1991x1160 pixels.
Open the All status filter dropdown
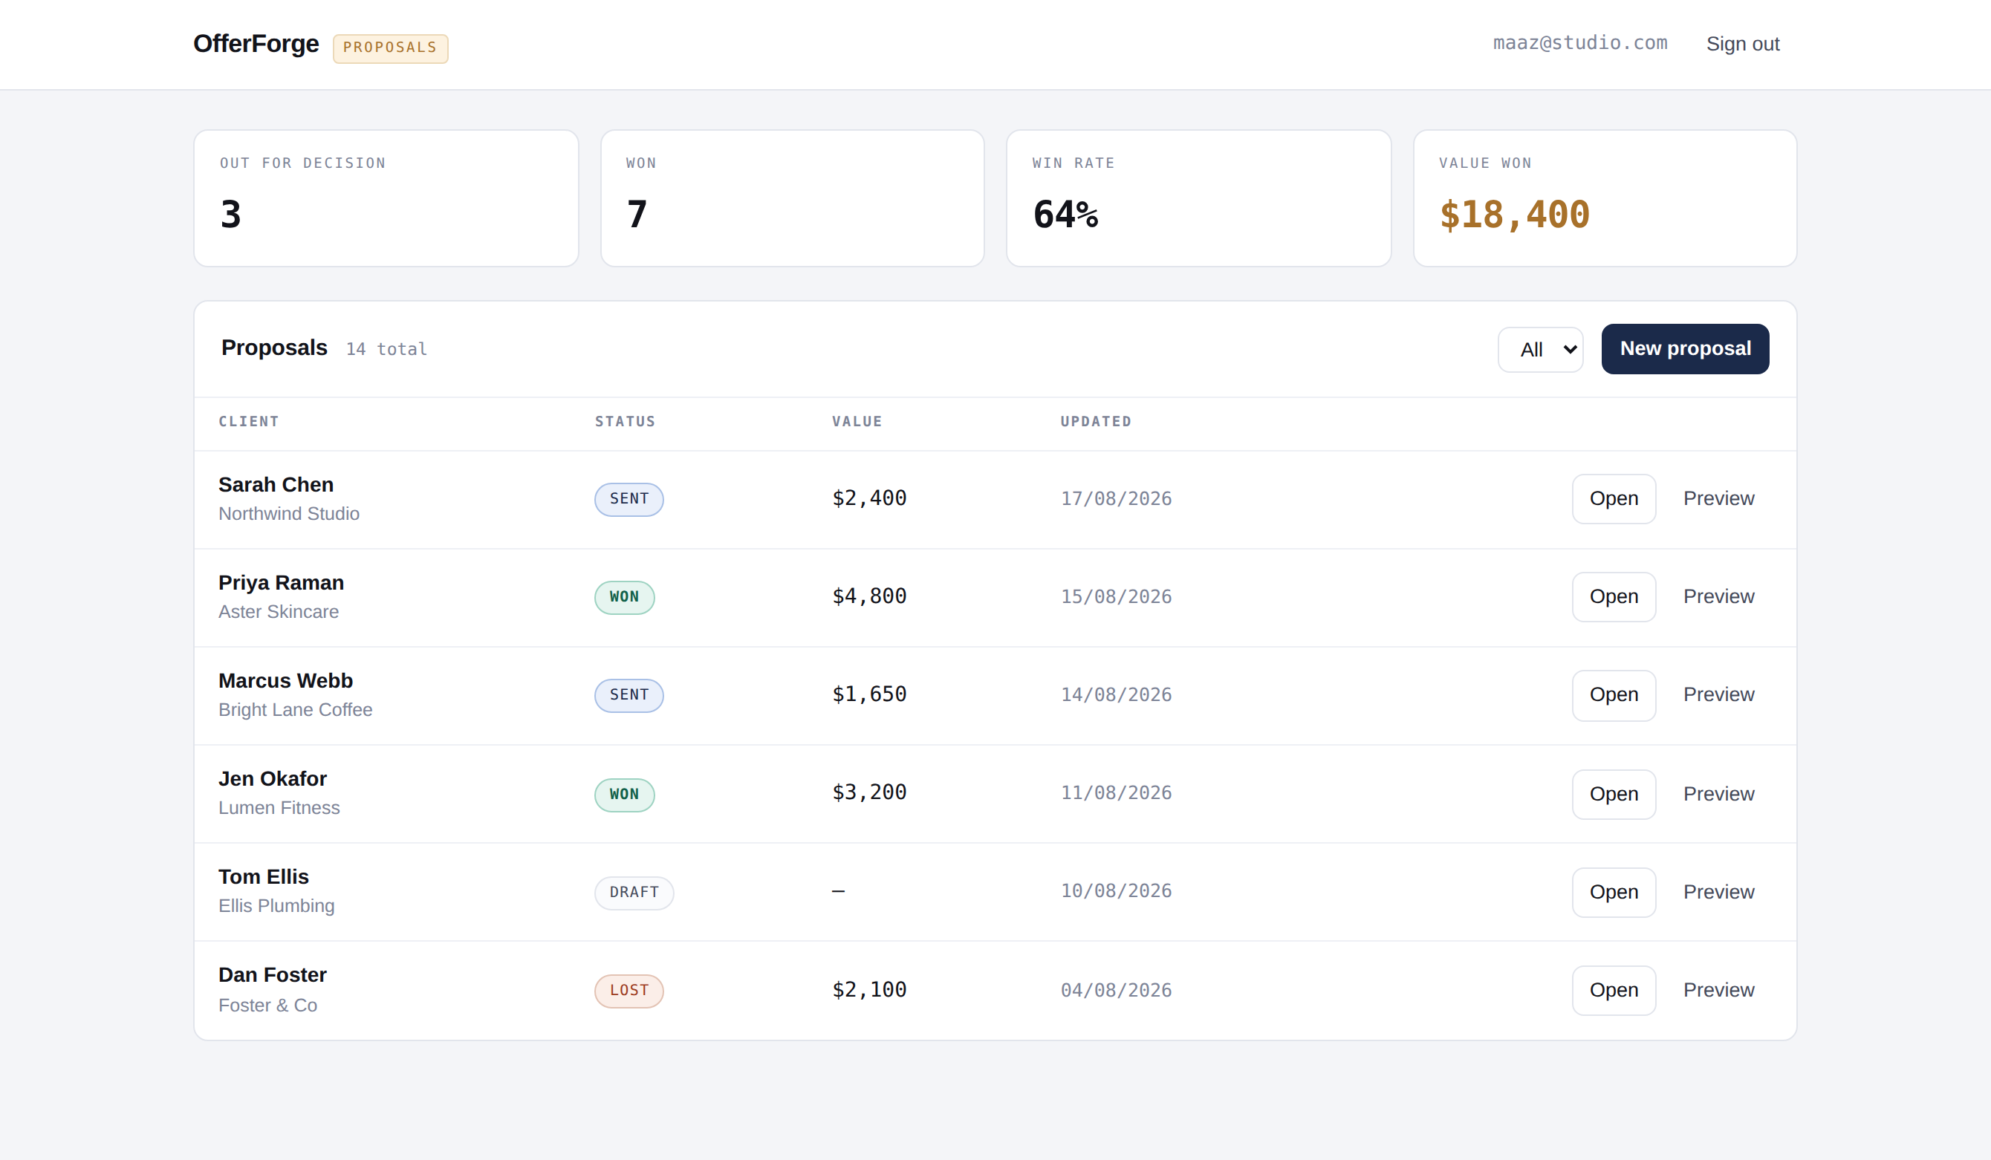[x=1540, y=349]
